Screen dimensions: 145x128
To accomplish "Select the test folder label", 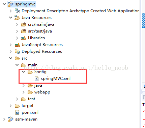I will click(32, 99).
